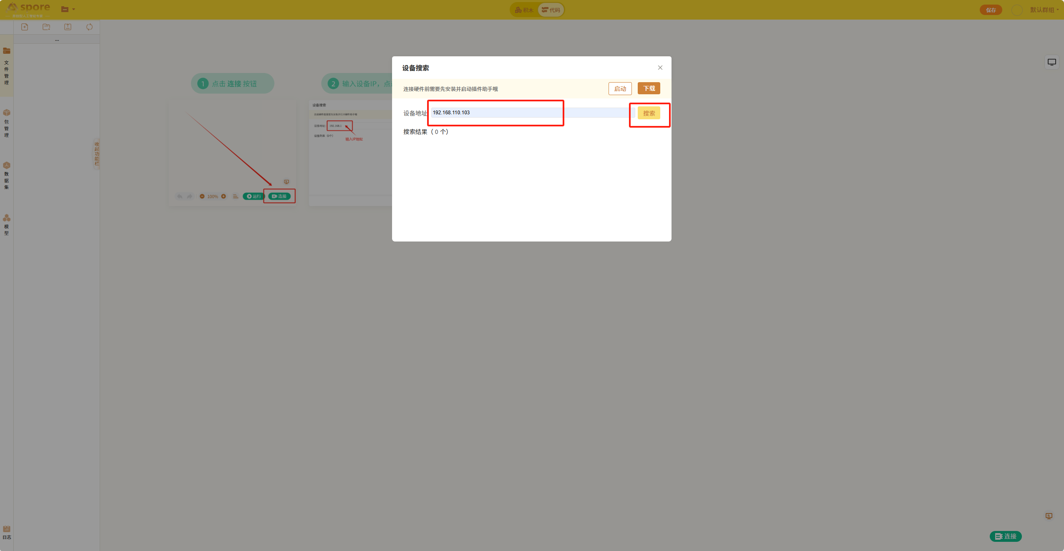Viewport: 1064px width, 551px height.
Task: Close the 设备搜索 dialog
Action: coord(660,68)
